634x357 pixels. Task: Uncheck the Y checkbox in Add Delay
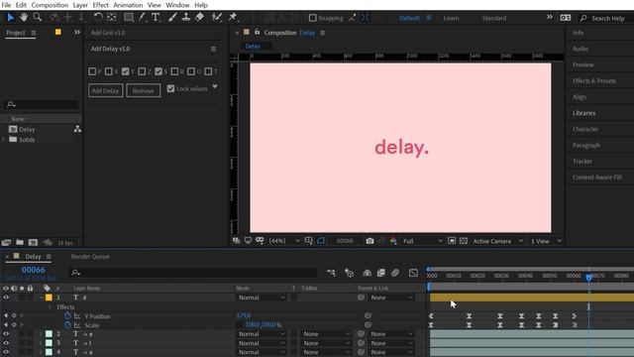point(126,71)
